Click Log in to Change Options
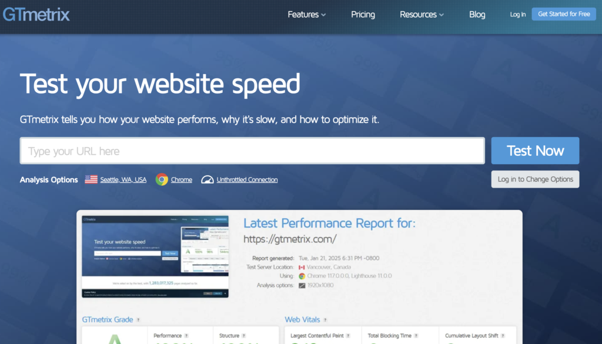Image resolution: width=602 pixels, height=344 pixels. 535,179
